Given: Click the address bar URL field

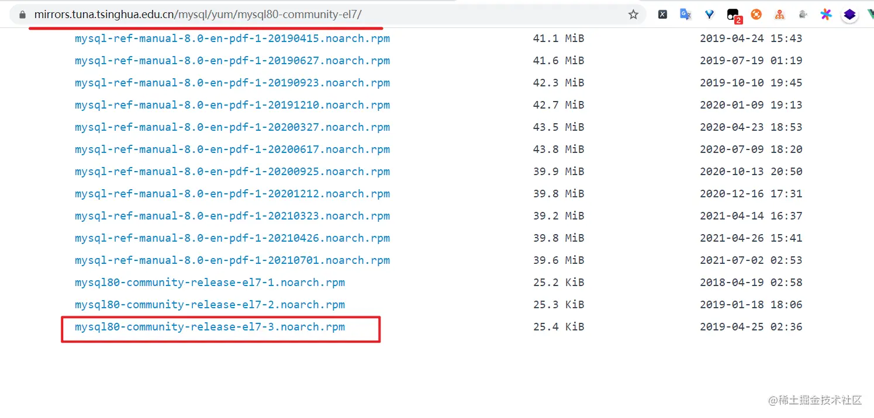Looking at the screenshot, I should [327, 15].
